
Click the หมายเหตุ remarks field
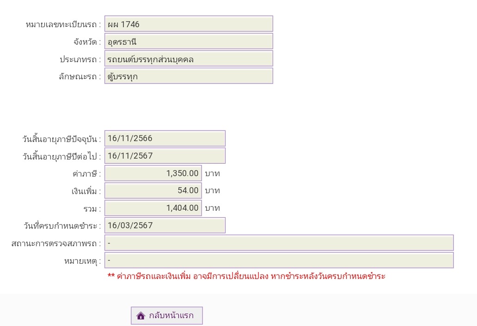279,260
